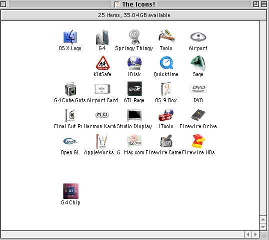Click the Springy Thingy icon
Viewport: 269px width, 240px height.
[x=134, y=37]
